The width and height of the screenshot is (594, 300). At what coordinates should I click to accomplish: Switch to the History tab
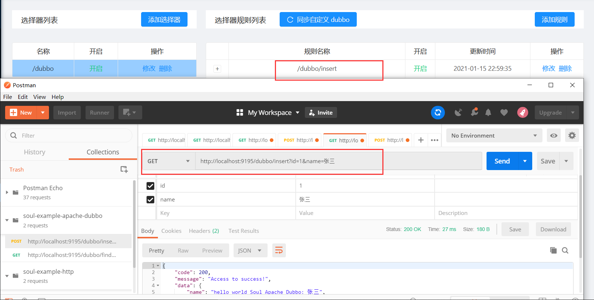pyautogui.click(x=35, y=152)
